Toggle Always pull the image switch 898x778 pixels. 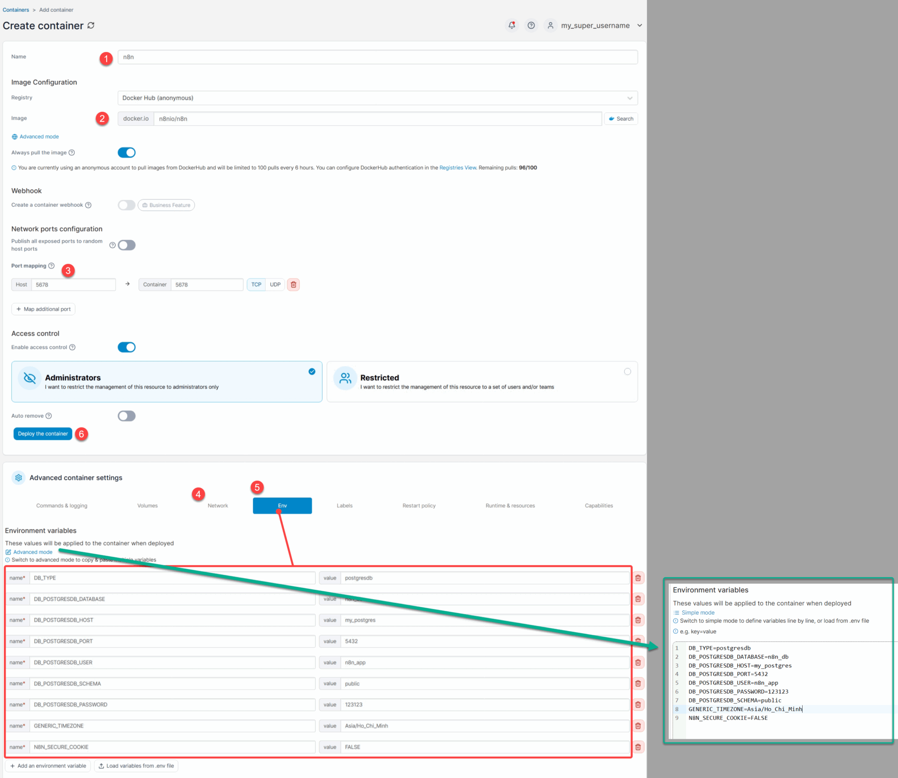[127, 153]
